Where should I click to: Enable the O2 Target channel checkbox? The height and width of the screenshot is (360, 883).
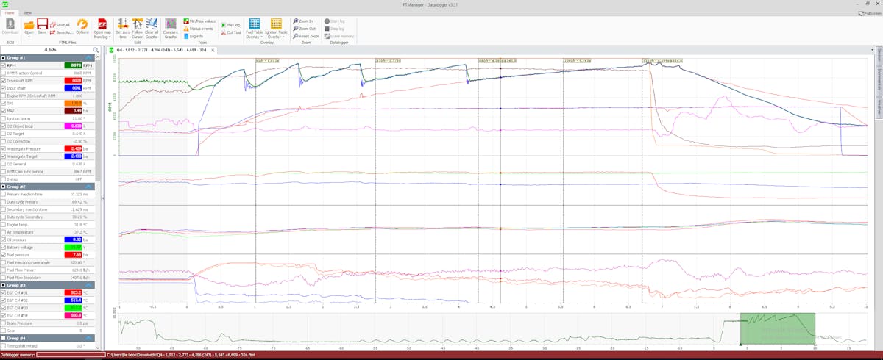pyautogui.click(x=3, y=134)
